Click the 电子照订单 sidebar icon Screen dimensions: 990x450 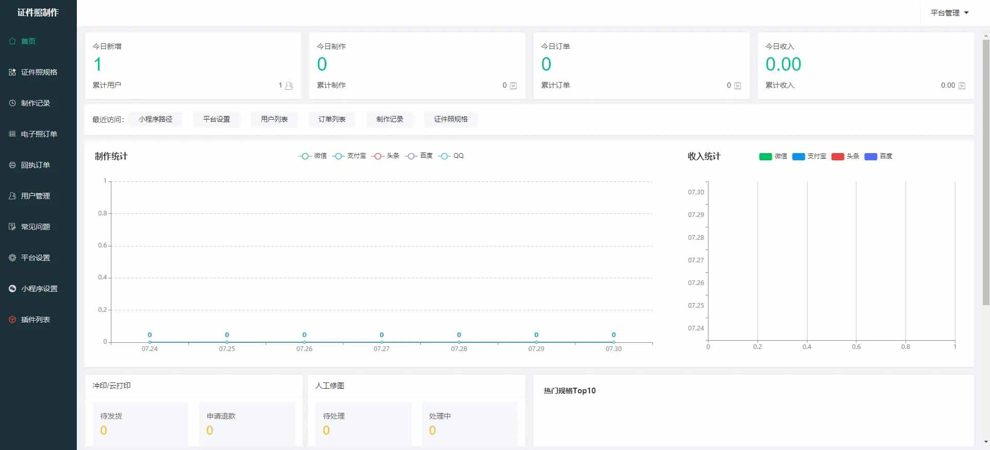coord(12,134)
